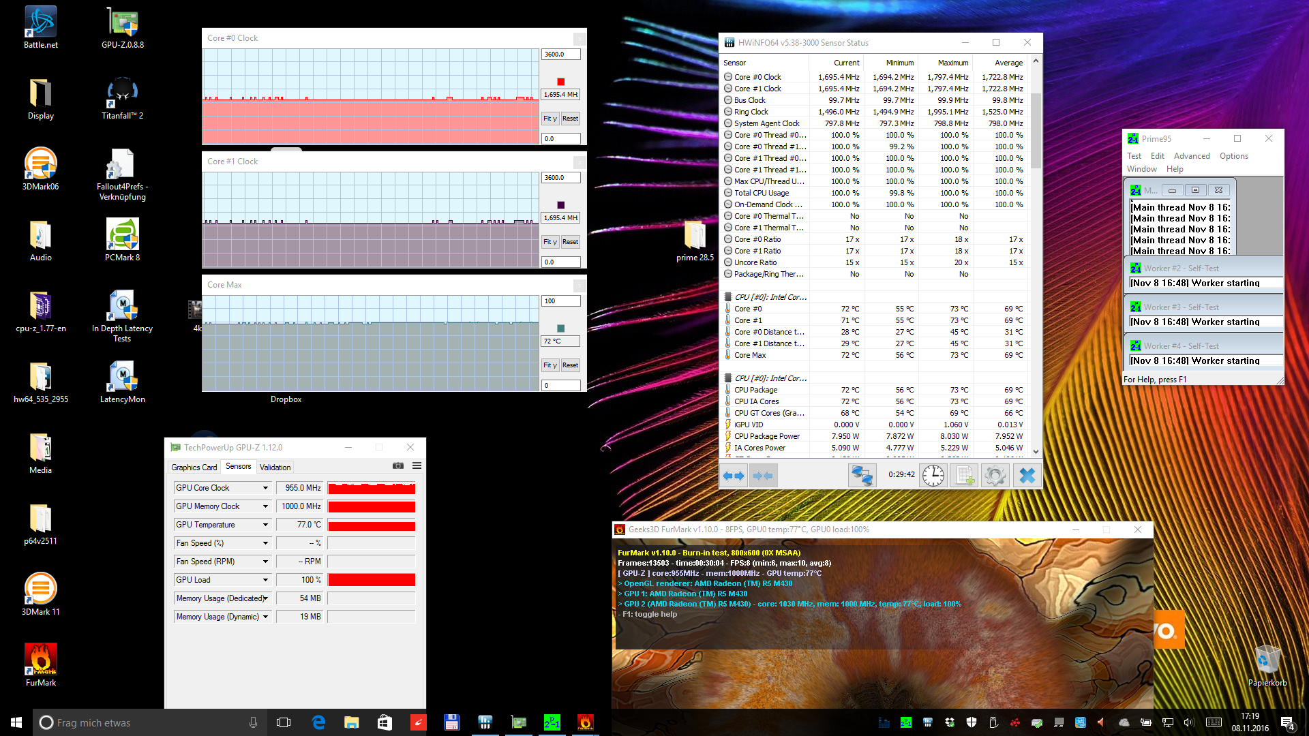The height and width of the screenshot is (736, 1309).
Task: Click HWiNFO expand columns arrows button
Action: (734, 476)
